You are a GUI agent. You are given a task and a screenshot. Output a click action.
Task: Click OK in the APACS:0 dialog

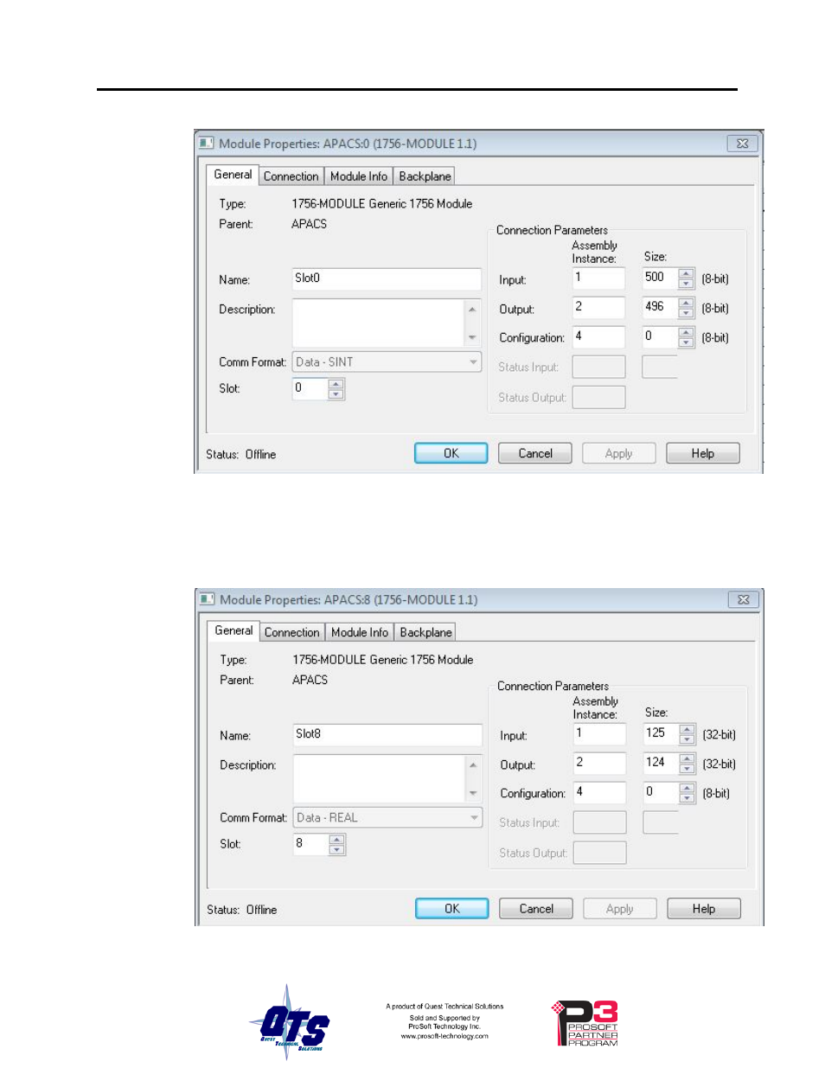coord(451,453)
